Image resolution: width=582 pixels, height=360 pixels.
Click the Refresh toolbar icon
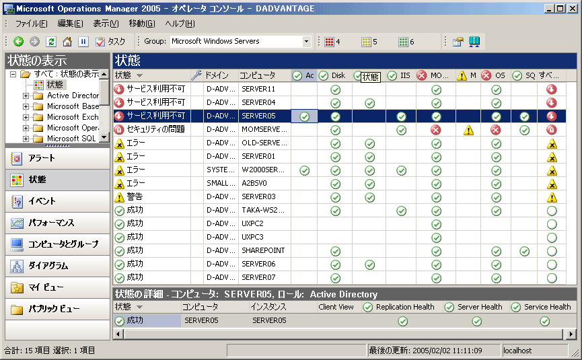point(50,42)
